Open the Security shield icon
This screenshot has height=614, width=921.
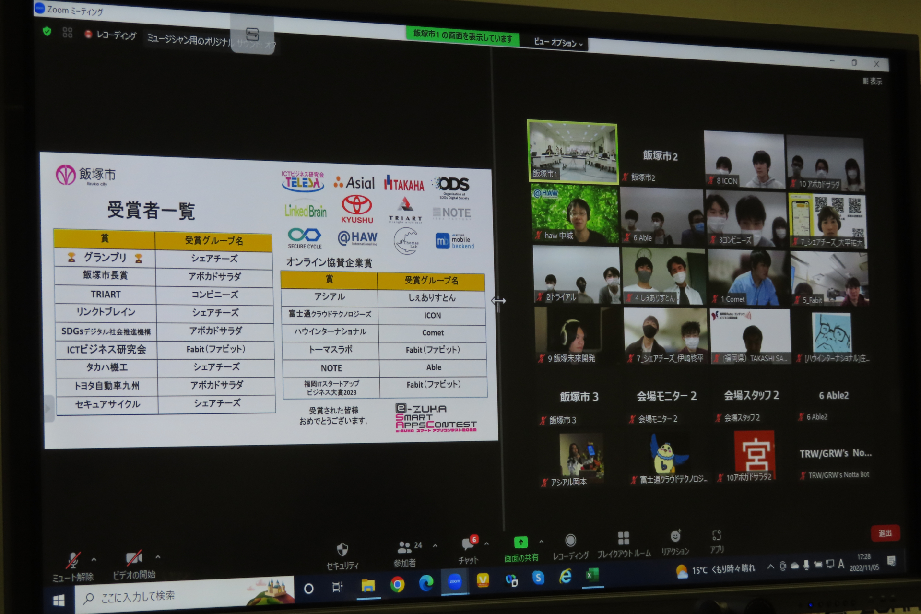[342, 549]
